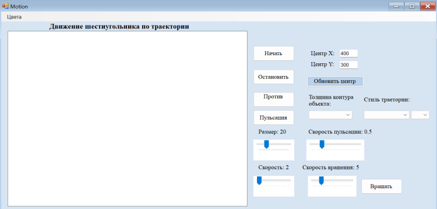The height and width of the screenshot is (209, 437).
Task: Click the Вращать button
Action: 382,186
